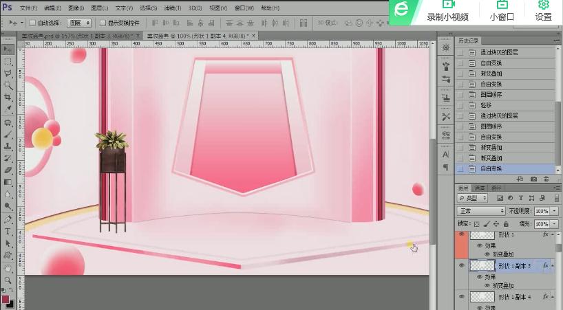This screenshot has width=563, height=310.
Task: Select the Move tool in toolbox
Action: tap(8, 49)
